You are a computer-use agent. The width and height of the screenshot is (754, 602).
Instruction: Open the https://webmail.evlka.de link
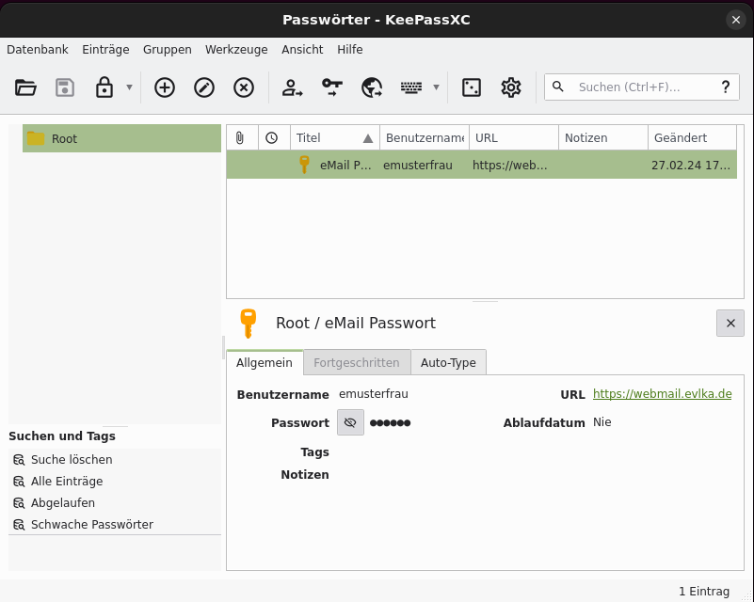click(662, 394)
